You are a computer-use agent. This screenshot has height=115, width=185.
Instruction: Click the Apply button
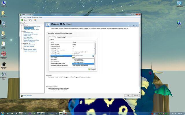pyautogui.click(x=127, y=95)
